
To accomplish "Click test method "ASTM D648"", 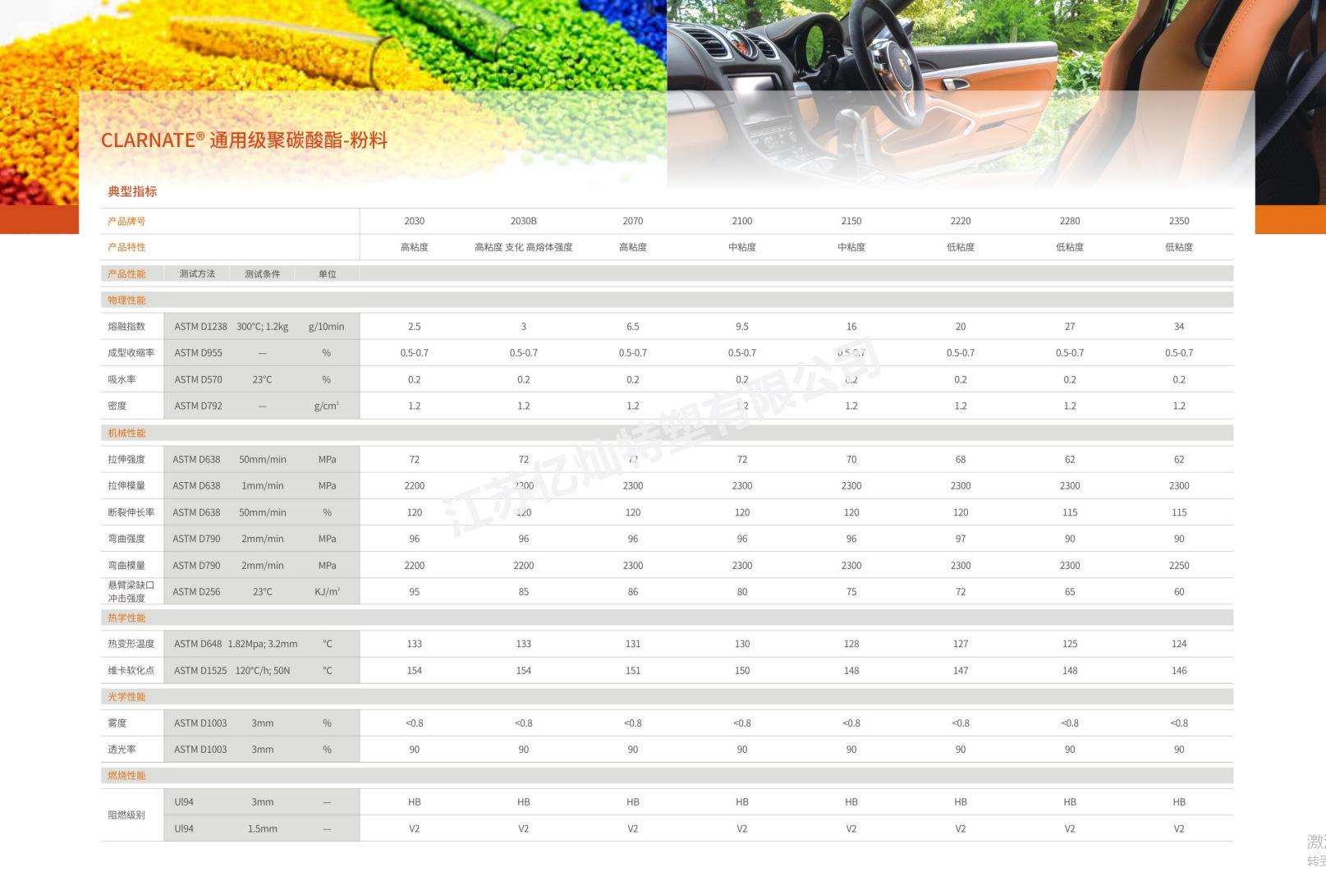I will (198, 644).
